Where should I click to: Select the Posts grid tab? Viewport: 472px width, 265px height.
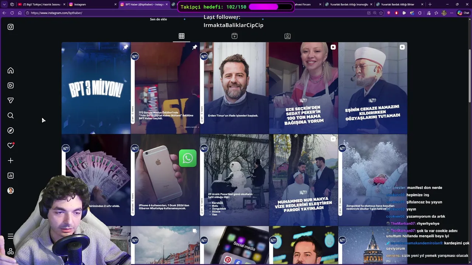click(x=181, y=36)
